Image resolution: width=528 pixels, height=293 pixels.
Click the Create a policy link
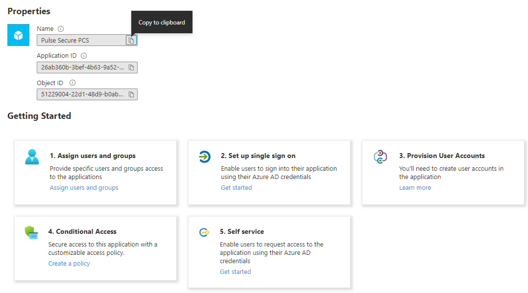tap(69, 264)
